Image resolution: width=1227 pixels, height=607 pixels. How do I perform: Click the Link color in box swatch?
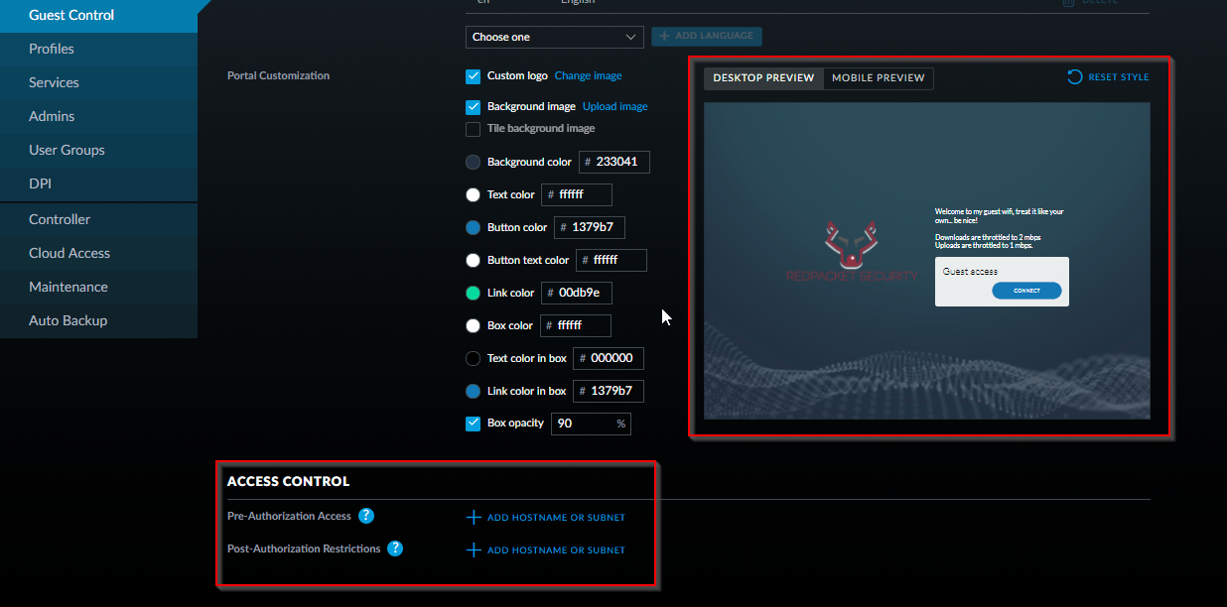tap(474, 392)
